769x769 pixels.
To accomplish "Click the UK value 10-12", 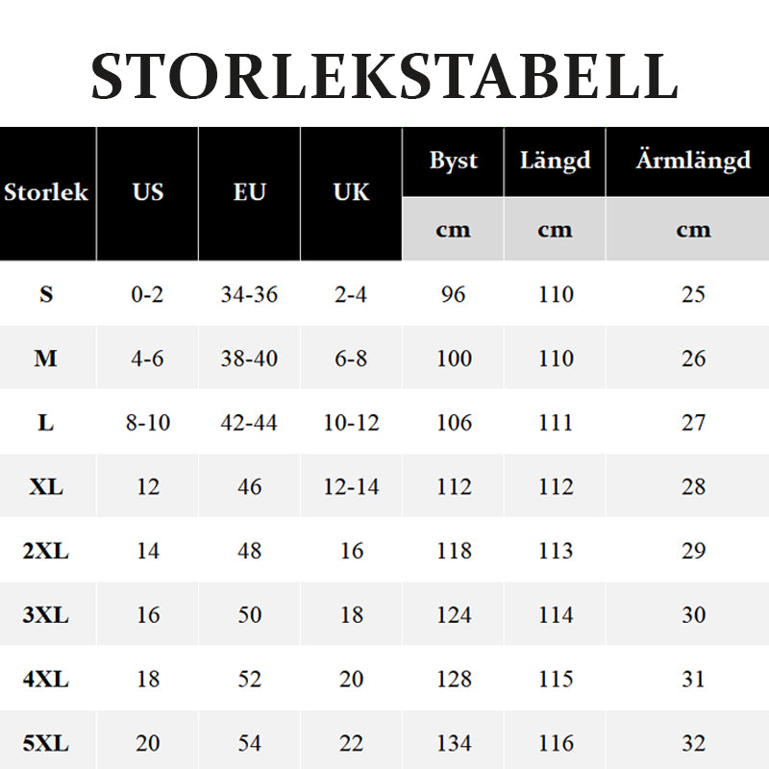I will click(x=351, y=423).
